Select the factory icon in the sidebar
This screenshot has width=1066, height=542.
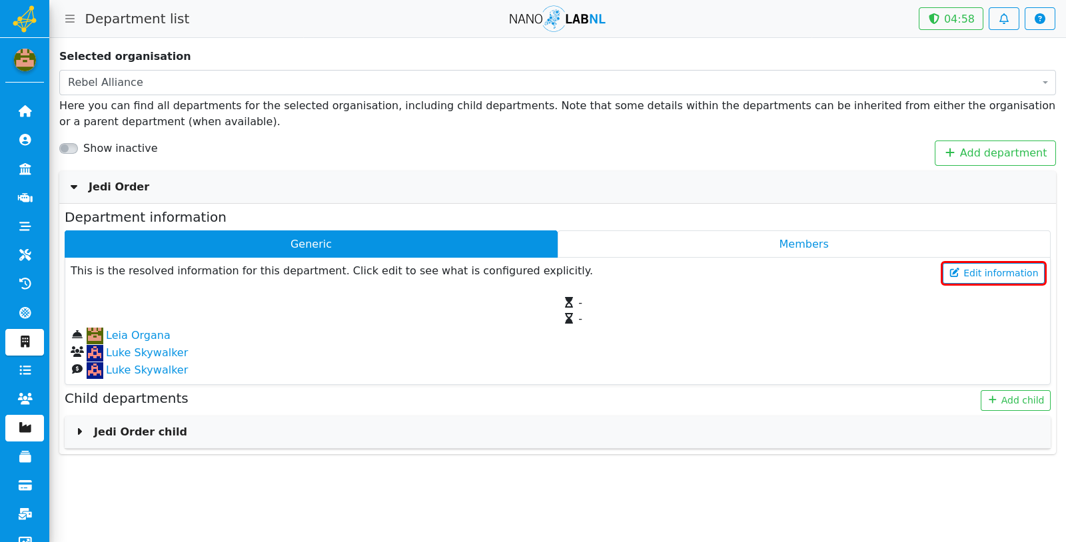tap(25, 428)
